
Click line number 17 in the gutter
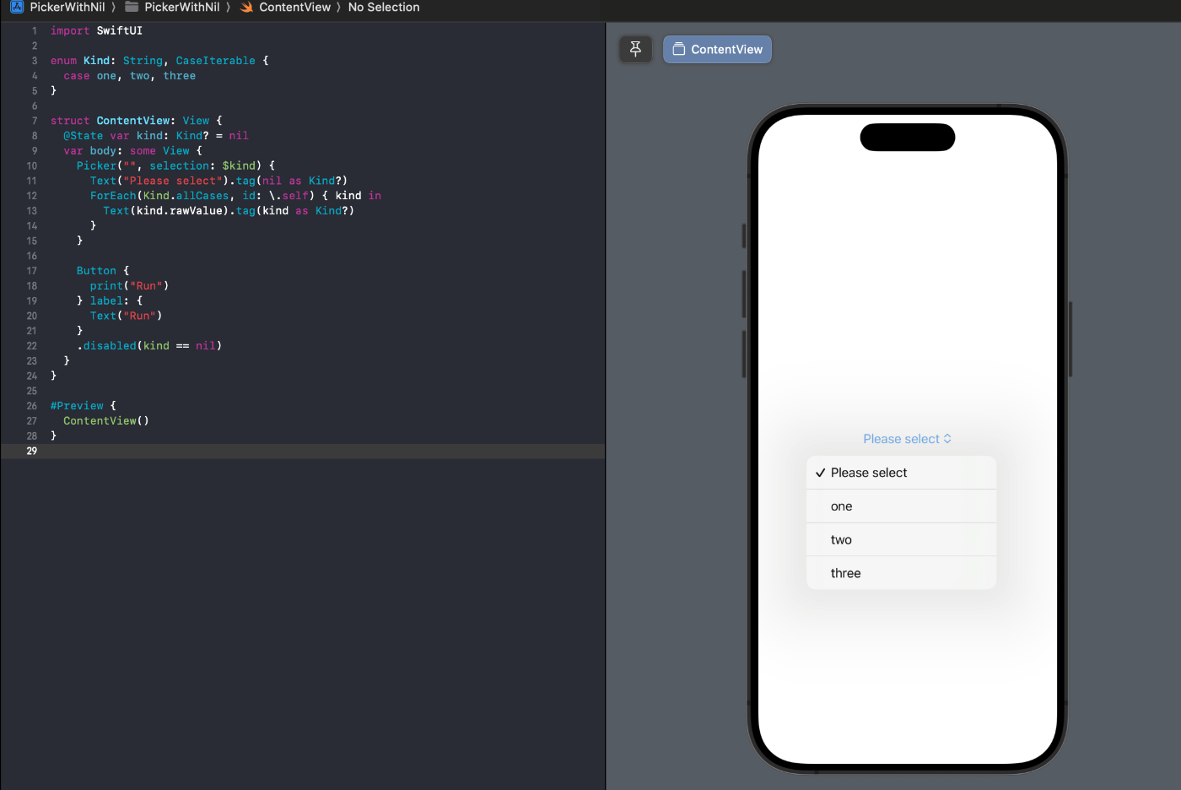[x=31, y=271]
